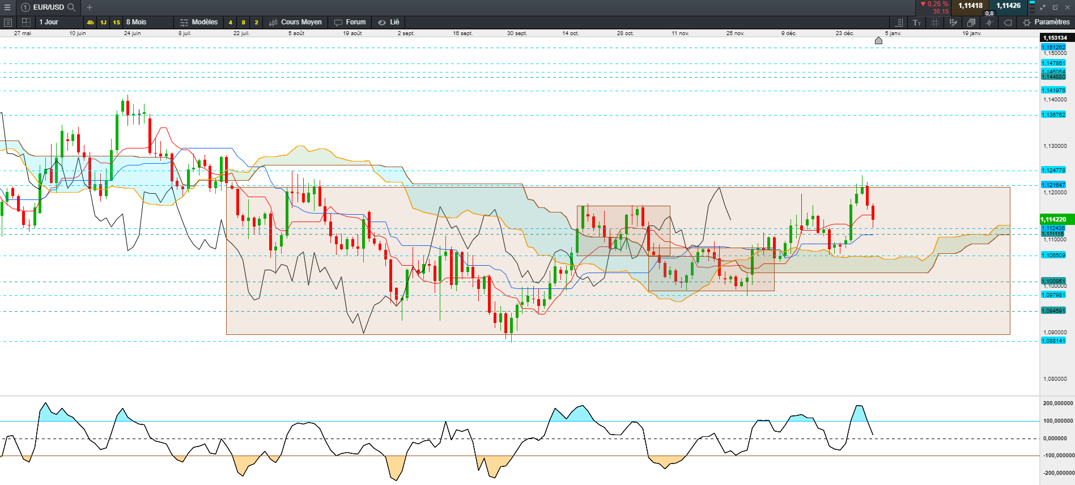Switch to the 4h timeframe shortcut

(x=90, y=23)
